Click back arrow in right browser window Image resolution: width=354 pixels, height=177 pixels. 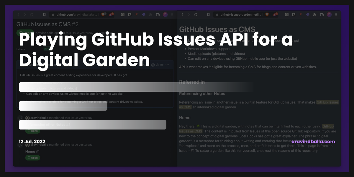181,14
